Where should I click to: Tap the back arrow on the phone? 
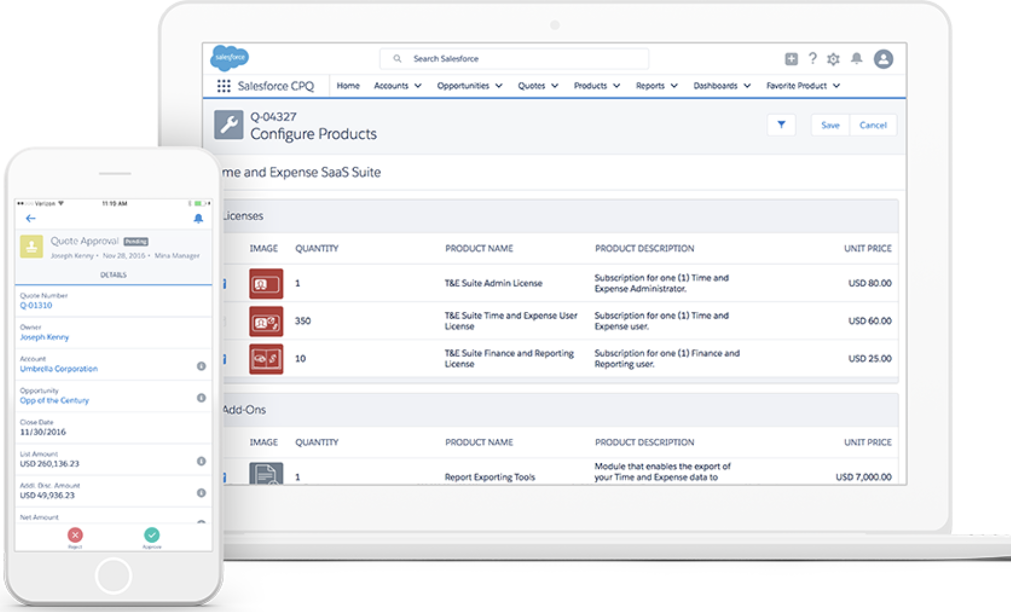coord(31,218)
